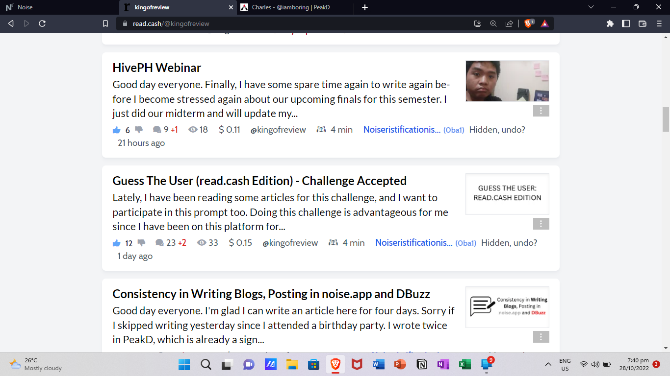
Task: Install the site as an app
Action: [478, 23]
